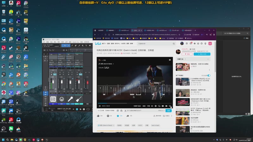Image resolution: width=253 pixels, height=142 pixels.
Task: Click the ACDC tag below video
Action: point(140,125)
